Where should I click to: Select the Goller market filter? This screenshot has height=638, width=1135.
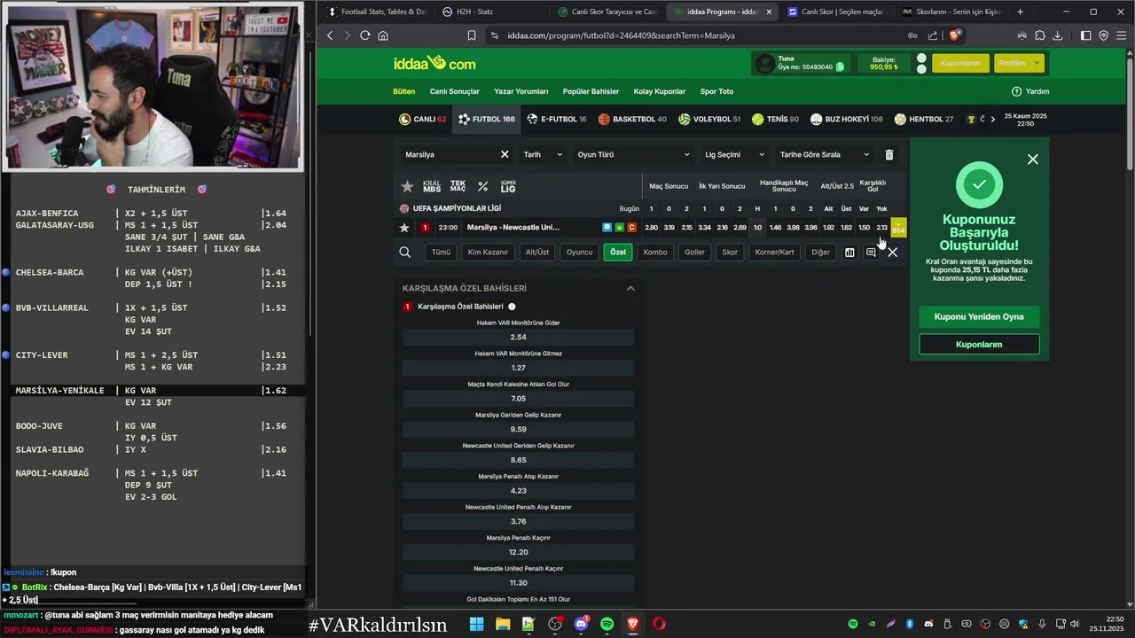(x=694, y=253)
